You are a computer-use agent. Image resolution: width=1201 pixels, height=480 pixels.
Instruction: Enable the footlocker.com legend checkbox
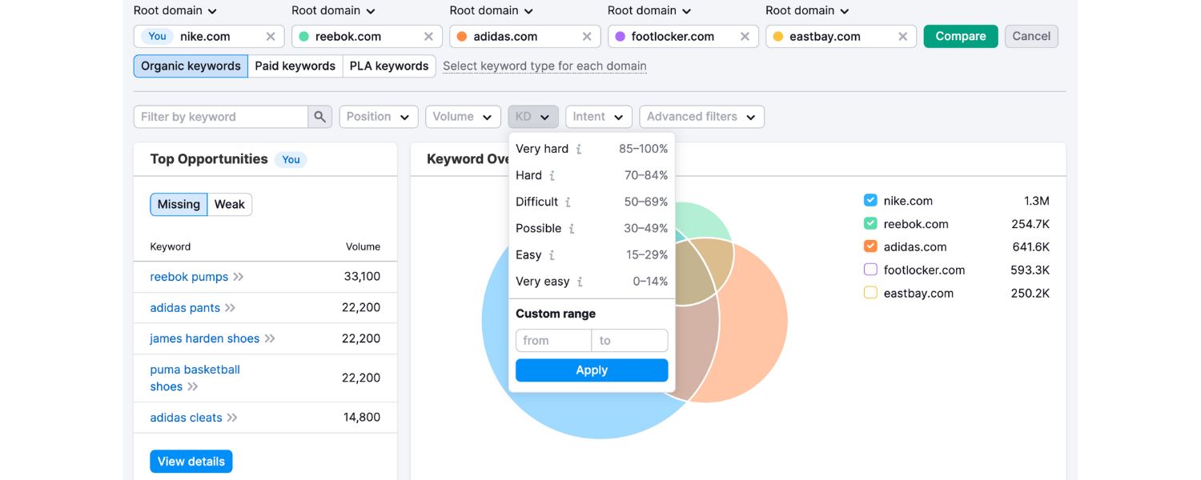[870, 270]
